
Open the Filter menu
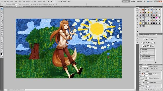coord(24,2)
